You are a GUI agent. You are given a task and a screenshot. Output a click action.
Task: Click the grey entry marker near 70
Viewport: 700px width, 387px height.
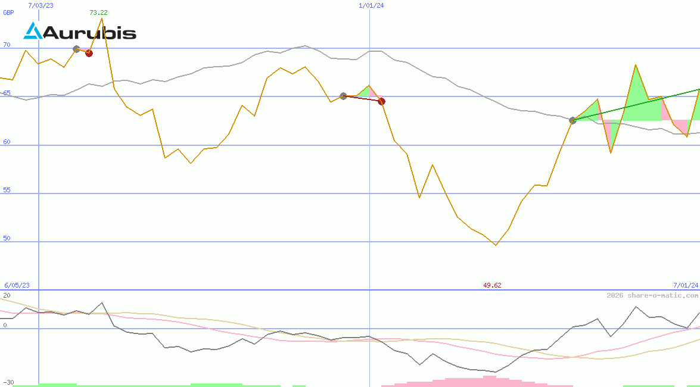tap(76, 49)
